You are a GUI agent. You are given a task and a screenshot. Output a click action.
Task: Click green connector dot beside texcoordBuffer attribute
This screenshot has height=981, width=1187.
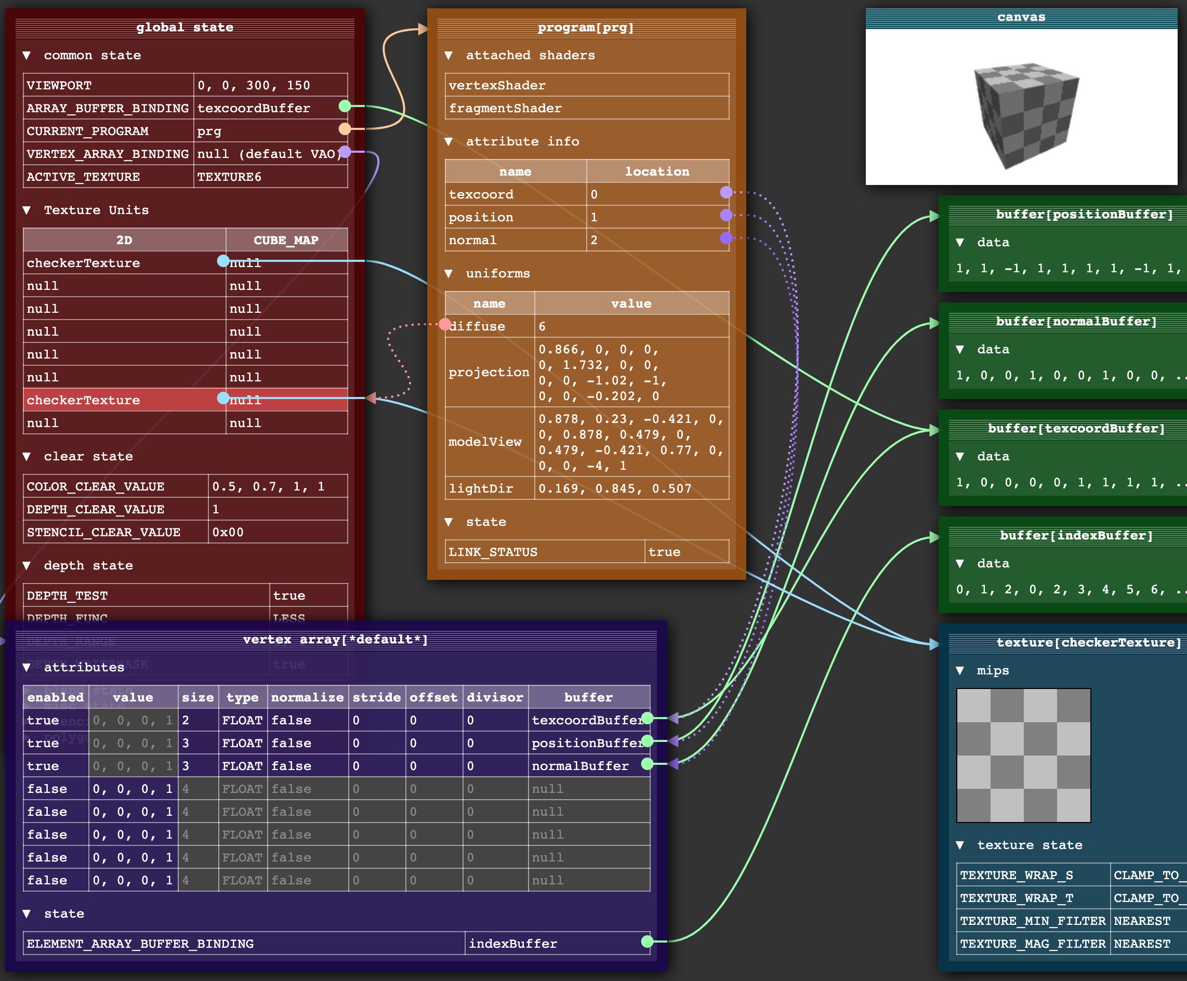[x=647, y=718]
